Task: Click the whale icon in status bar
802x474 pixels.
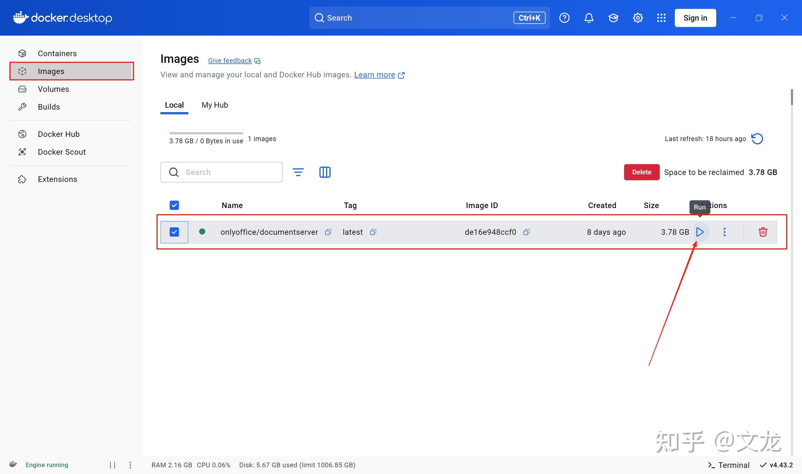Action: pos(13,464)
